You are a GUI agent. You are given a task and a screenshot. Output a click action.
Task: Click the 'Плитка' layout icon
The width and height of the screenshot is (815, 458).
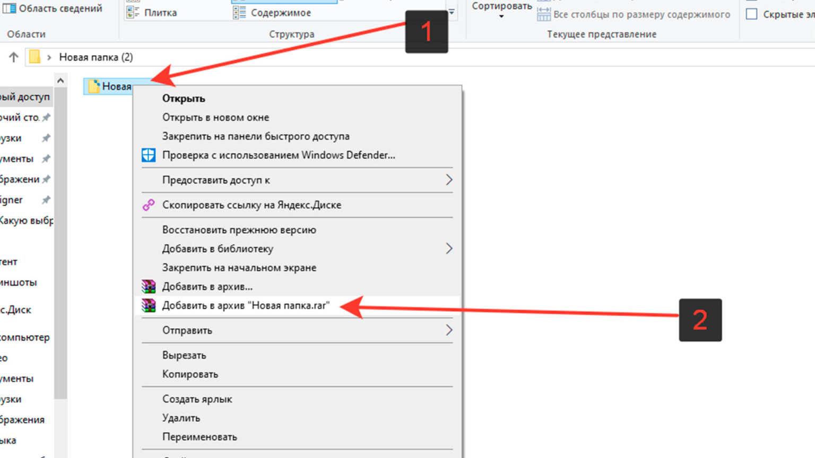pos(133,12)
